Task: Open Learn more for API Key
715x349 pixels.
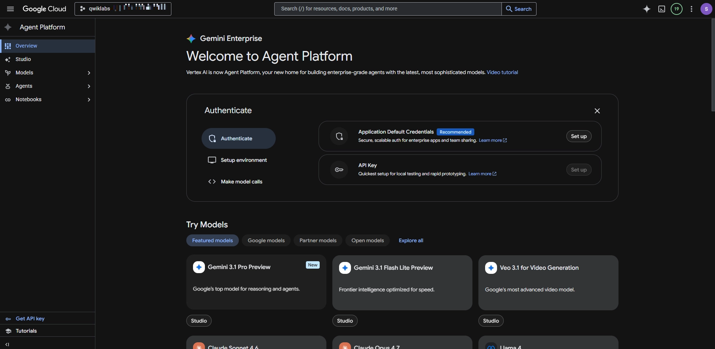Action: 482,174
